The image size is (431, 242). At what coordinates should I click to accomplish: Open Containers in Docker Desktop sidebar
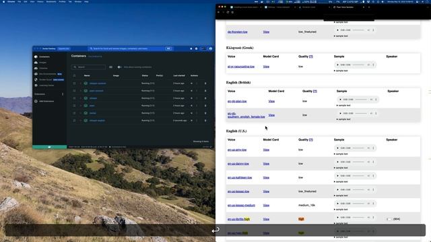44,56
